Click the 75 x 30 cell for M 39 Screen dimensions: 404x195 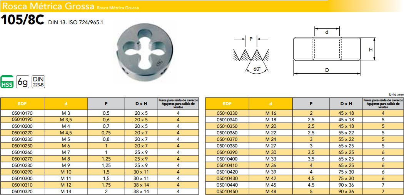click(346, 172)
